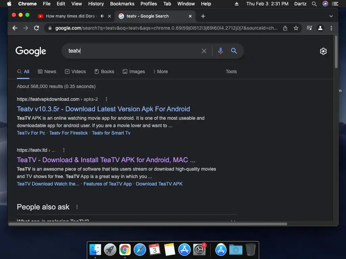Switch to Videos results tab
This screenshot has width=346, height=259.
click(75, 71)
